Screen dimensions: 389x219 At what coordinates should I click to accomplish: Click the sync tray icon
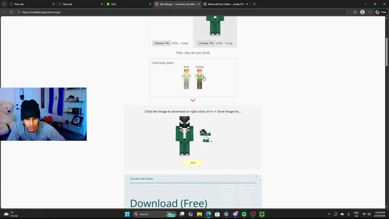[336, 214]
